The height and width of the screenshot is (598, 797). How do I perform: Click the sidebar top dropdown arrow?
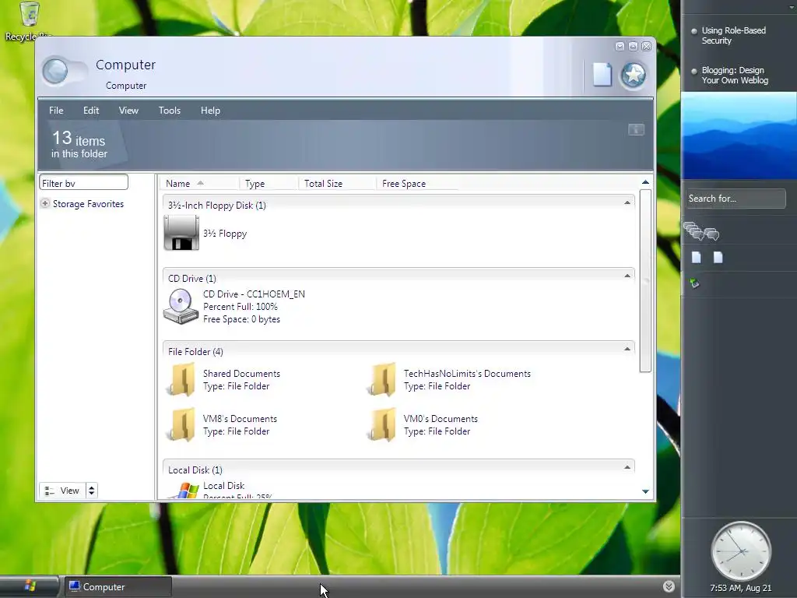click(x=792, y=7)
